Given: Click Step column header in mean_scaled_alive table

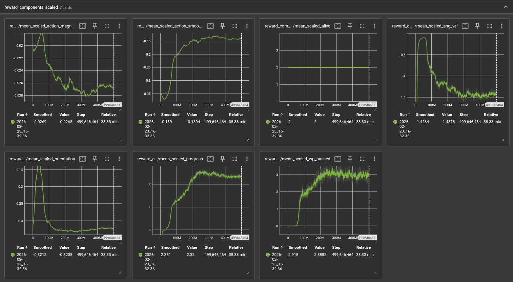Looking at the screenshot, I should click(336, 115).
